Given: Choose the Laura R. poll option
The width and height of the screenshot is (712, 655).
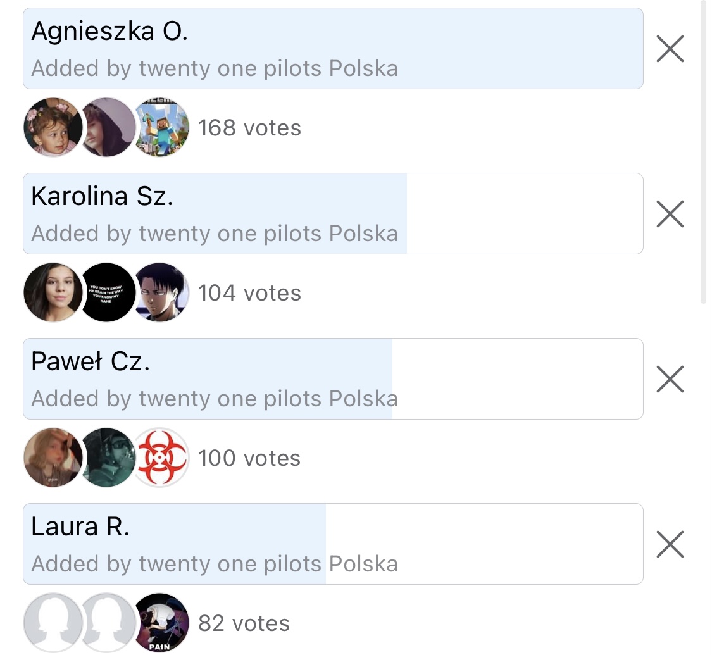Looking at the screenshot, I should point(333,544).
